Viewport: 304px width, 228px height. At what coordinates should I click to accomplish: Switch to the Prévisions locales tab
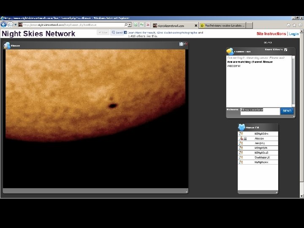click(x=225, y=25)
